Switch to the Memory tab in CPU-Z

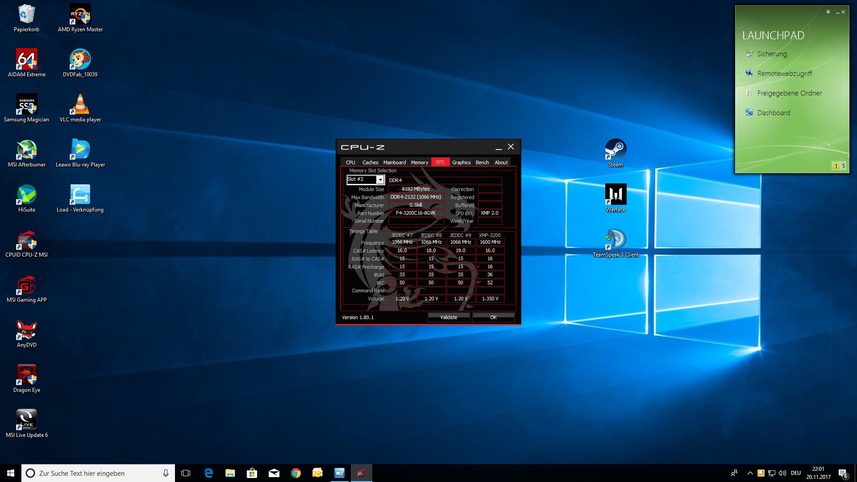pos(419,162)
